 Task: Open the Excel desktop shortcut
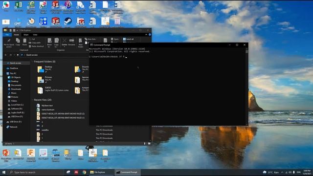[19, 6]
